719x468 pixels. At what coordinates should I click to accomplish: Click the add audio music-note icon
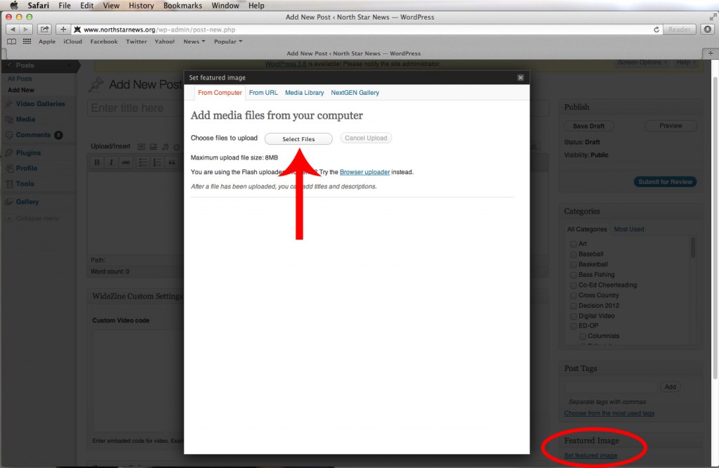[x=165, y=147]
